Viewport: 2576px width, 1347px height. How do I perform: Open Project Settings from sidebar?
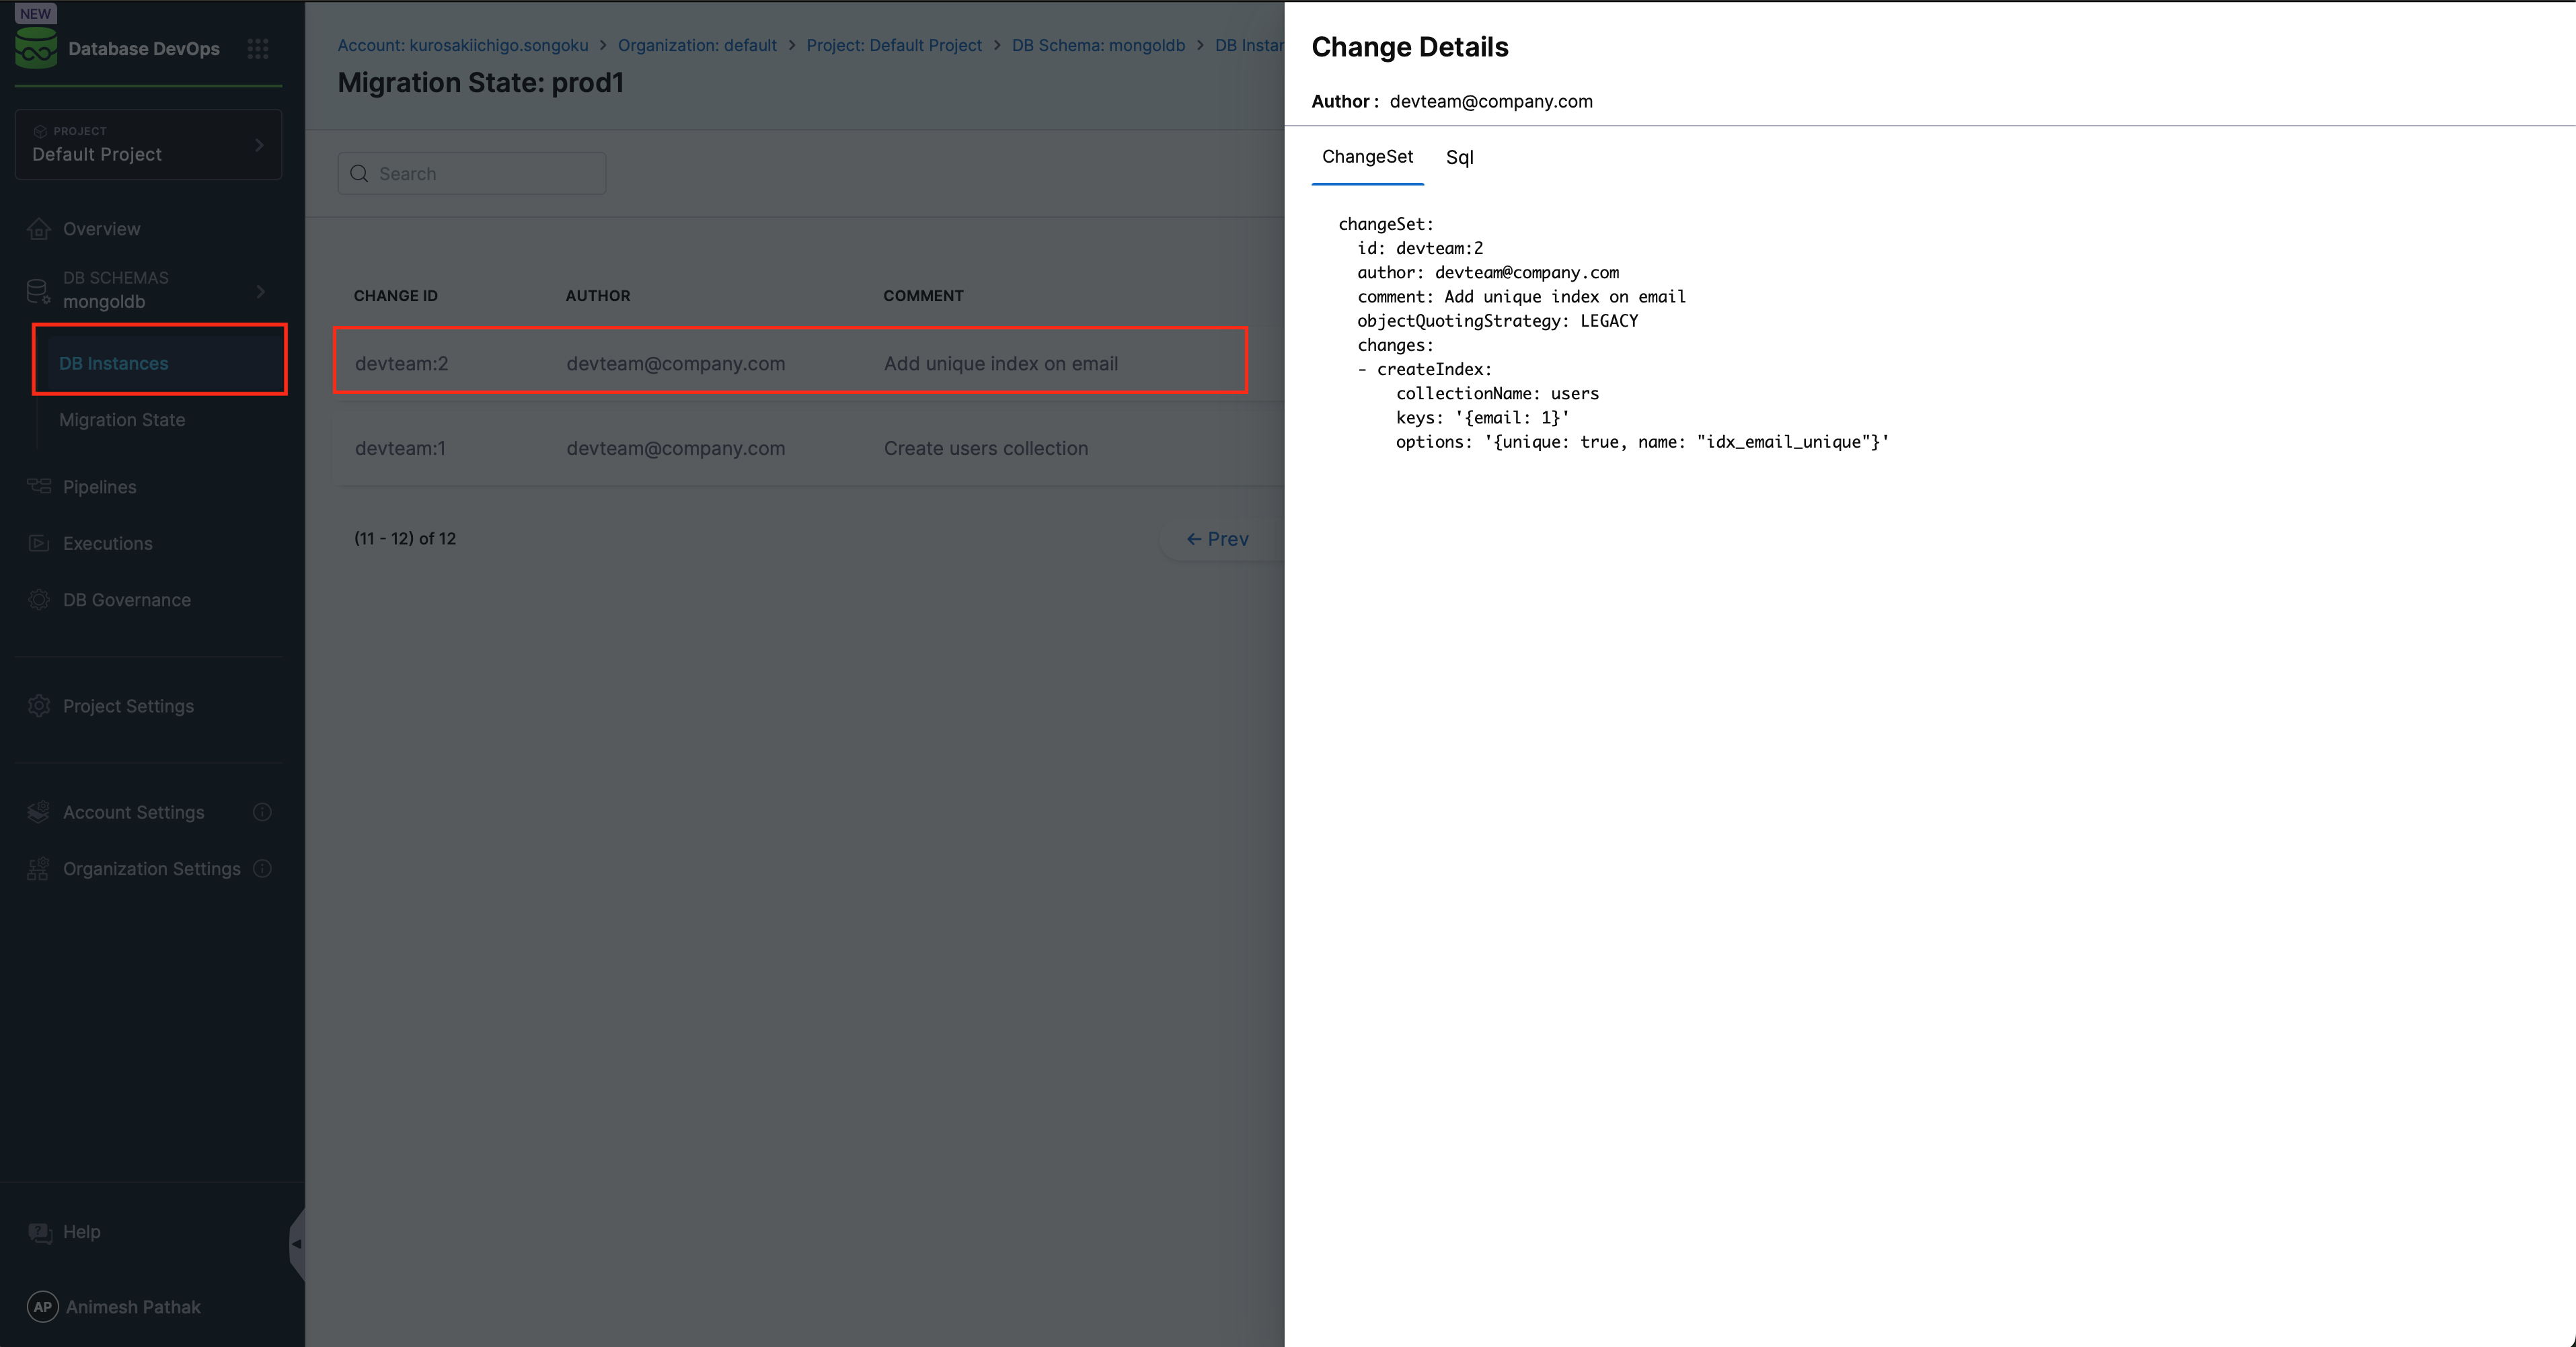(x=128, y=706)
